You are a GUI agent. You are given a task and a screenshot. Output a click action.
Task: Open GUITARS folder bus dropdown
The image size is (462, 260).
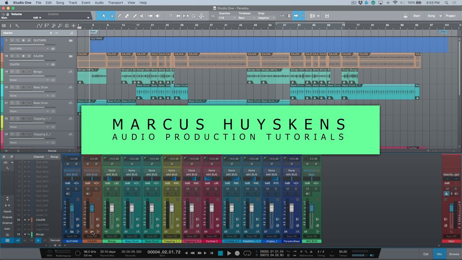(x=30, y=48)
